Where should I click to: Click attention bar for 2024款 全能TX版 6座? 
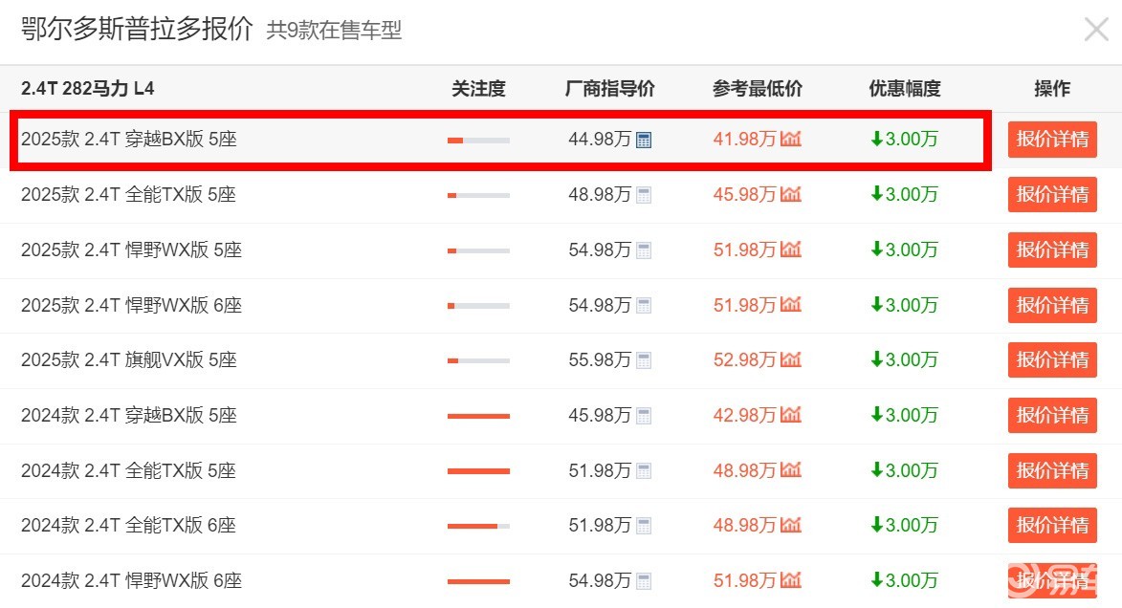478,526
